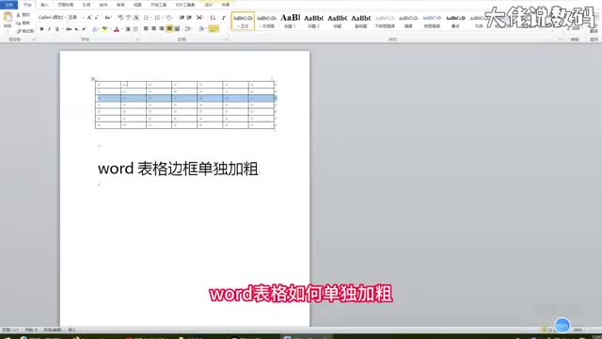Viewport: 602px width, 339px height.
Task: Switch to the Page Layout ribbon tab
Action: coord(65,5)
